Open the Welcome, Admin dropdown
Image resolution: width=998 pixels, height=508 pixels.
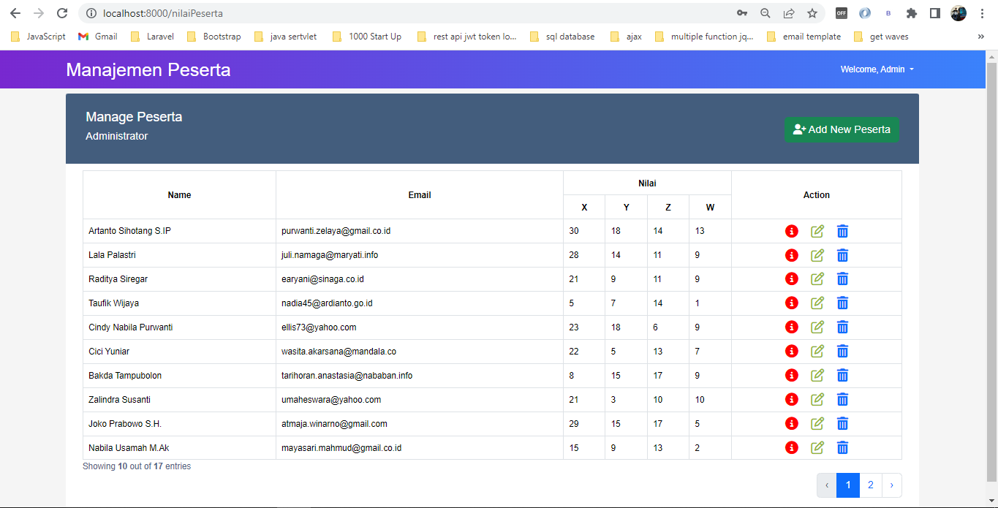tap(877, 69)
